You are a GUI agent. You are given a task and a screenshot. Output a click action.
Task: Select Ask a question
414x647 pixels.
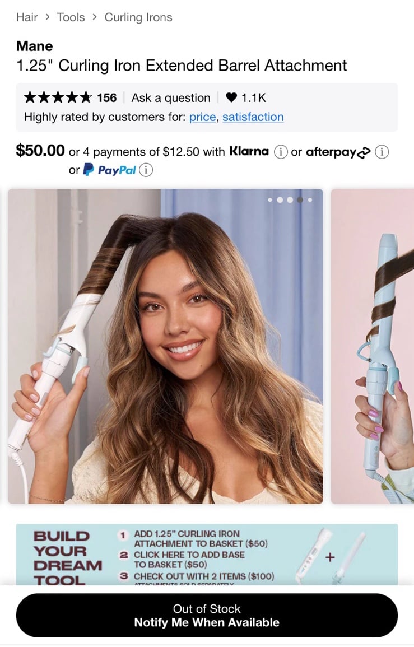[171, 98]
